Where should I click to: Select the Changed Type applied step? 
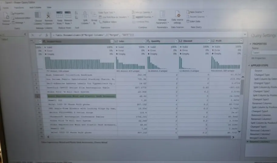[262, 75]
